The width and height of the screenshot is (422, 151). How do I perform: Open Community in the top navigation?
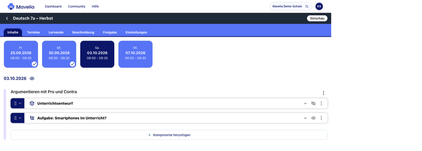[76, 6]
